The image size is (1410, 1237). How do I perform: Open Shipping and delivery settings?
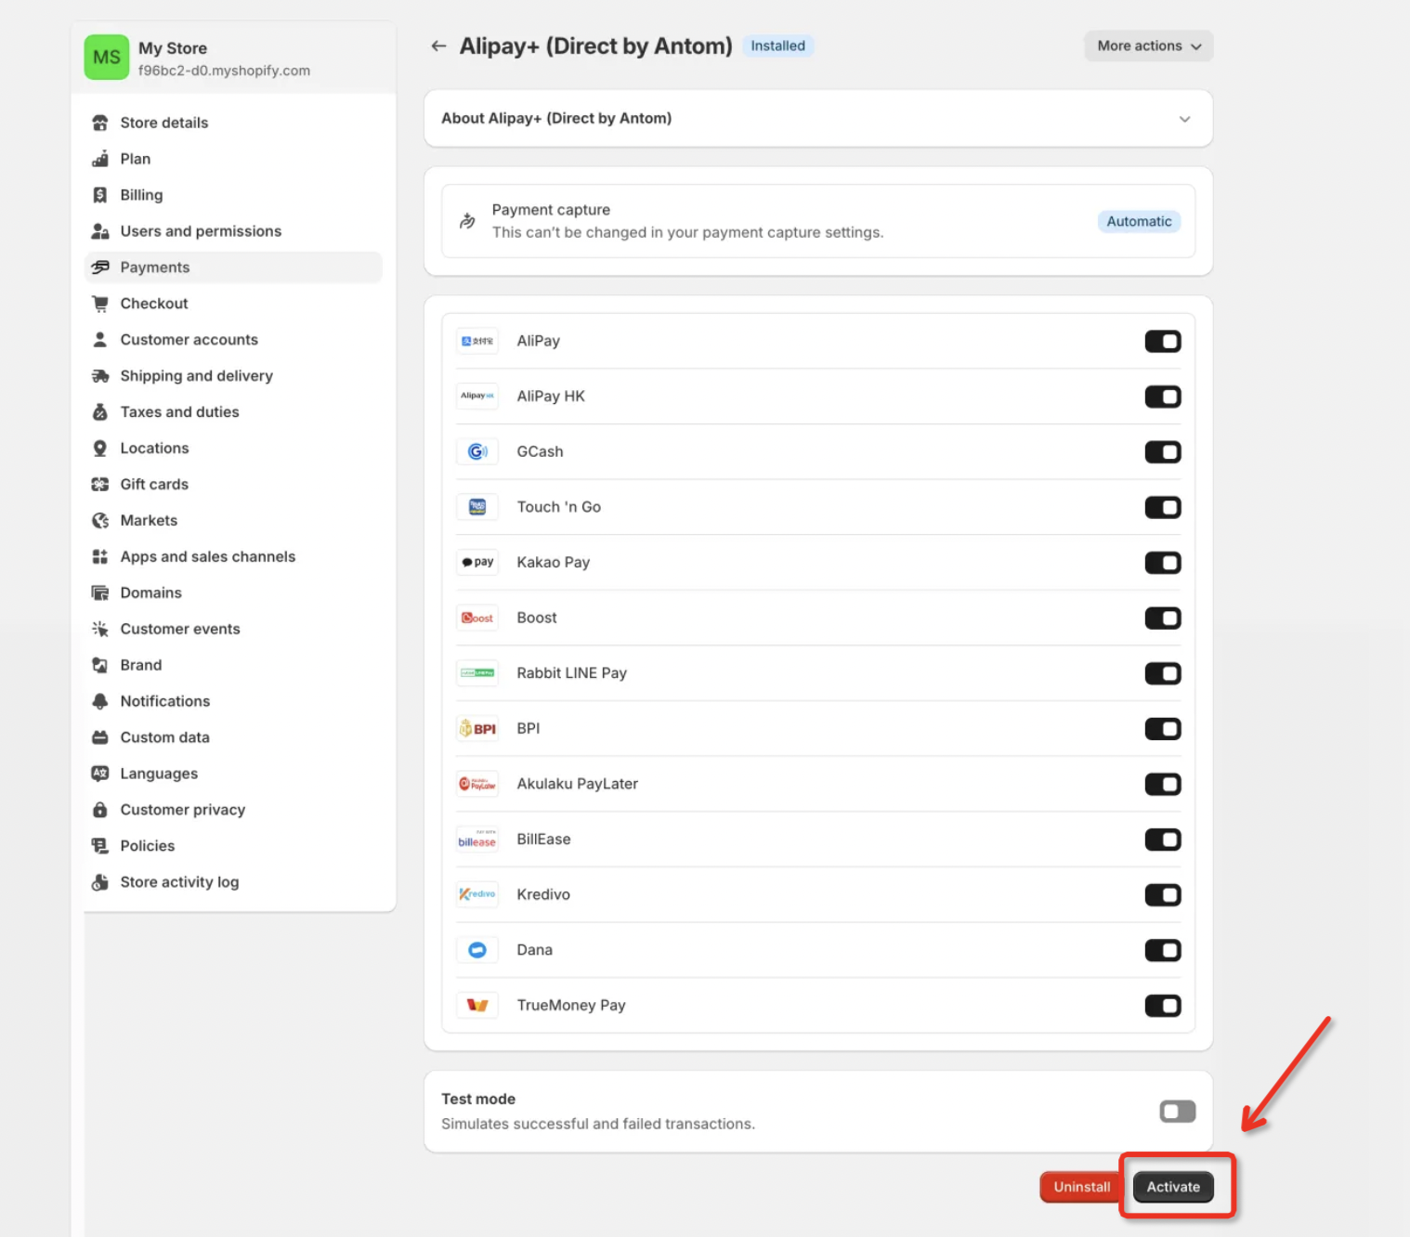196,376
